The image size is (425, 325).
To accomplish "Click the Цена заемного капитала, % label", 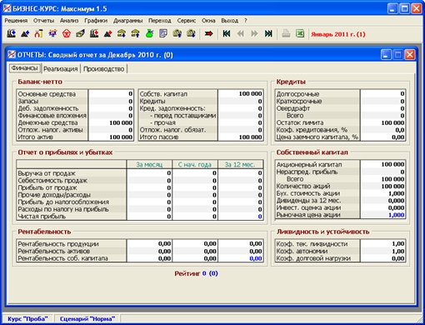I will [317, 137].
